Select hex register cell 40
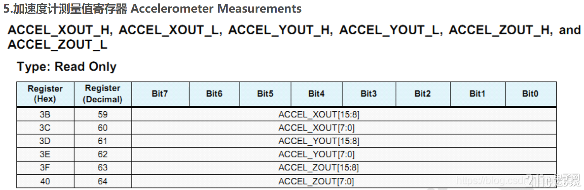Viewport: 584px width, 190px height. click(x=45, y=181)
